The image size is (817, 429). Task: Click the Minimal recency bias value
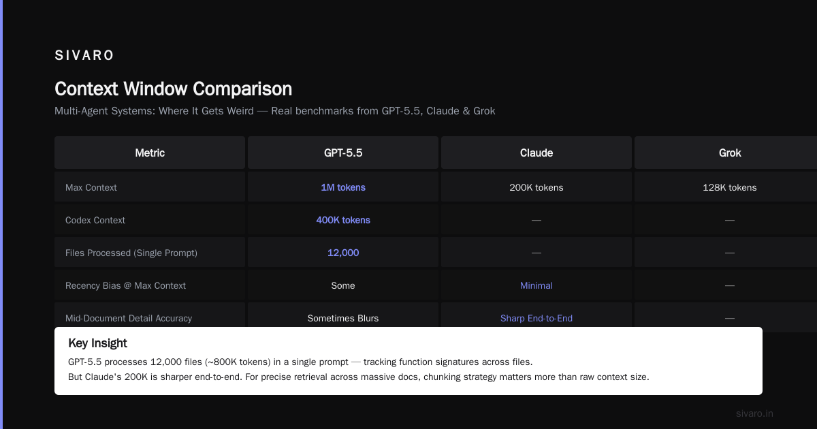(x=536, y=285)
